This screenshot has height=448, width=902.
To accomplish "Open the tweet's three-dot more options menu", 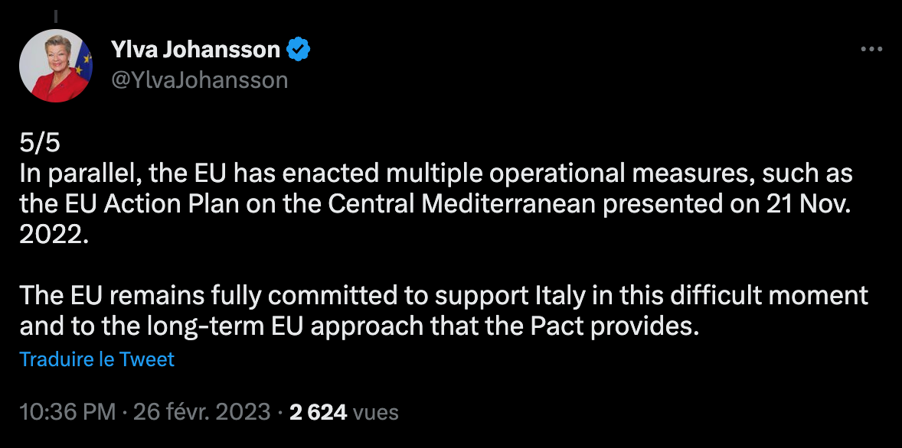I will 871,50.
